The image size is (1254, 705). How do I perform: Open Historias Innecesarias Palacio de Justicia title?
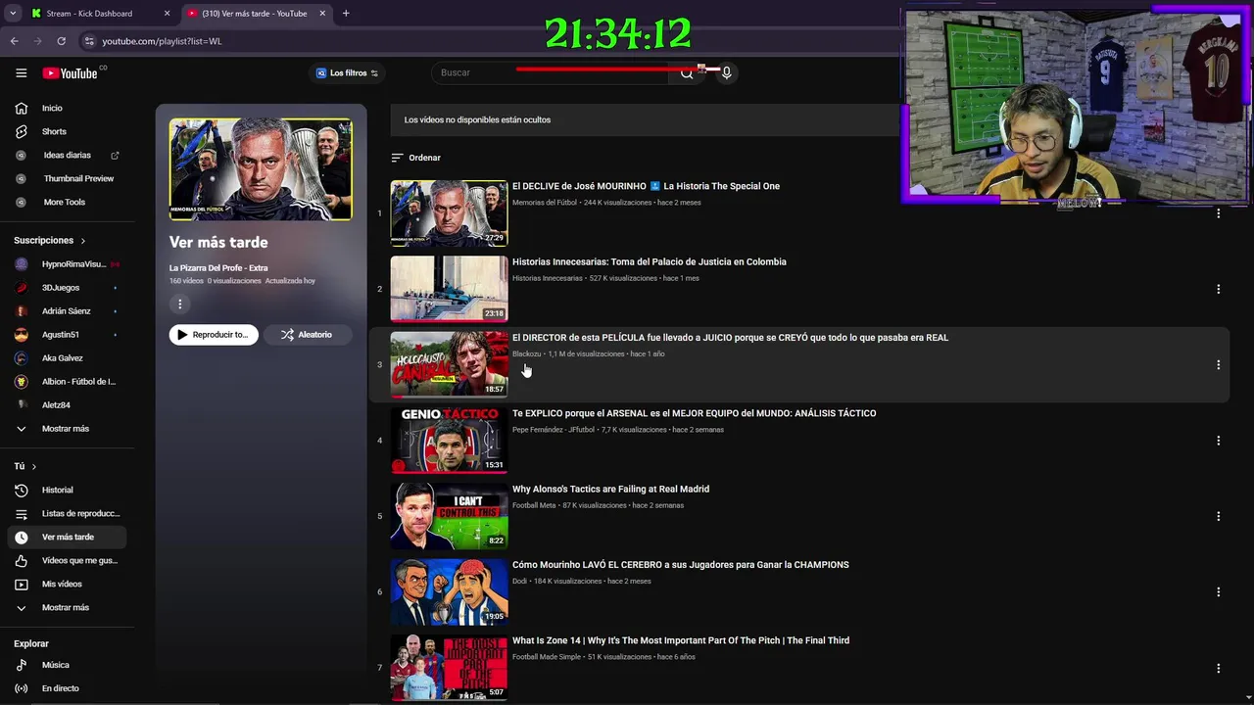[650, 262]
